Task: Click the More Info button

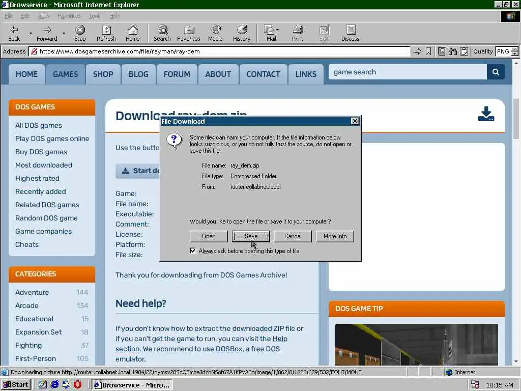Action: pos(335,236)
